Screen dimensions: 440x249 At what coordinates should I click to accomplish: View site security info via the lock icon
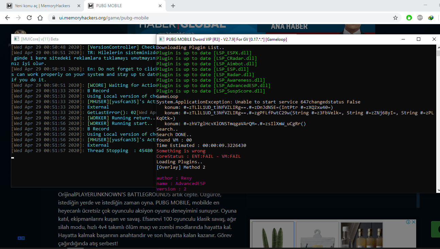pos(54,18)
